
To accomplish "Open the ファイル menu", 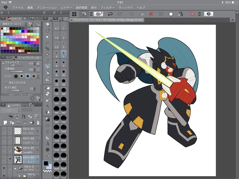I will pyautogui.click(x=18, y=7).
